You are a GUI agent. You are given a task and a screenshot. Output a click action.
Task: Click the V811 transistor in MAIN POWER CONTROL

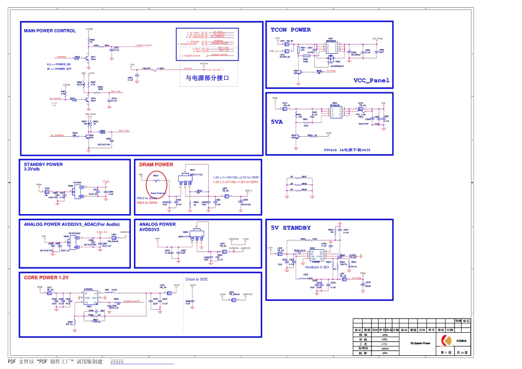click(x=87, y=57)
